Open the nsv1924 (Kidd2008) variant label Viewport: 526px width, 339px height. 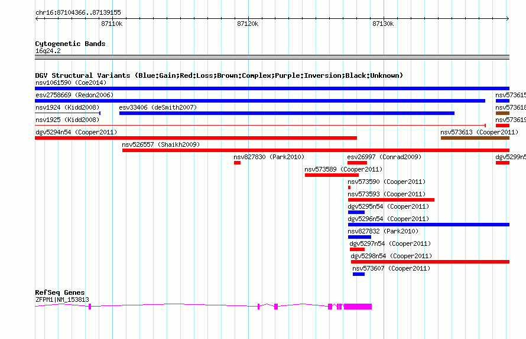(x=67, y=107)
